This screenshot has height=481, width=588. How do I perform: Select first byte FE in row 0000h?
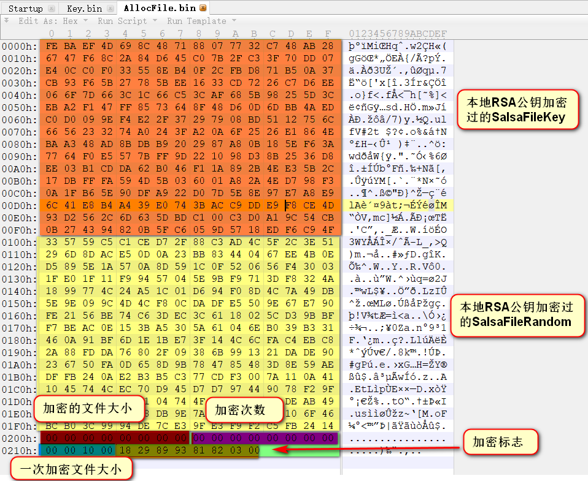[x=52, y=46]
